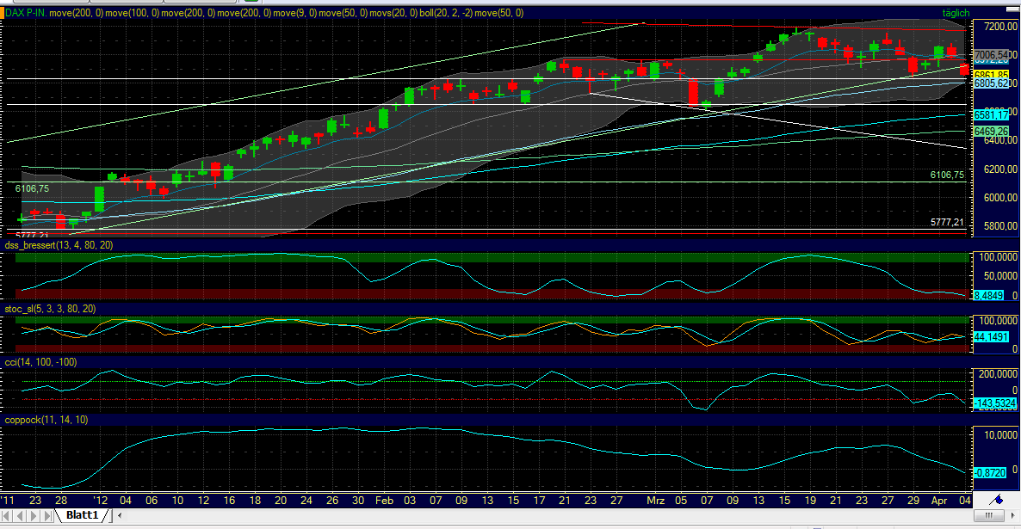Click the arrow beside the Blatt1 tab
This screenshot has height=529, width=1021.
pos(120,515)
